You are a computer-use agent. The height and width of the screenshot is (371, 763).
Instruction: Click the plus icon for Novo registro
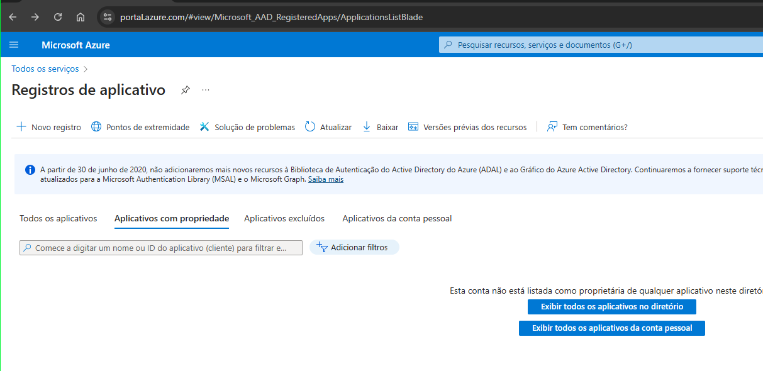coord(21,126)
